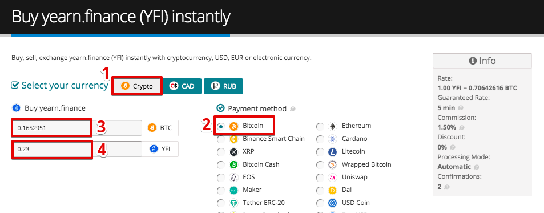The height and width of the screenshot is (213, 544).
Task: Click the Wrapped Bitcoin coin icon
Action: pos(332,165)
